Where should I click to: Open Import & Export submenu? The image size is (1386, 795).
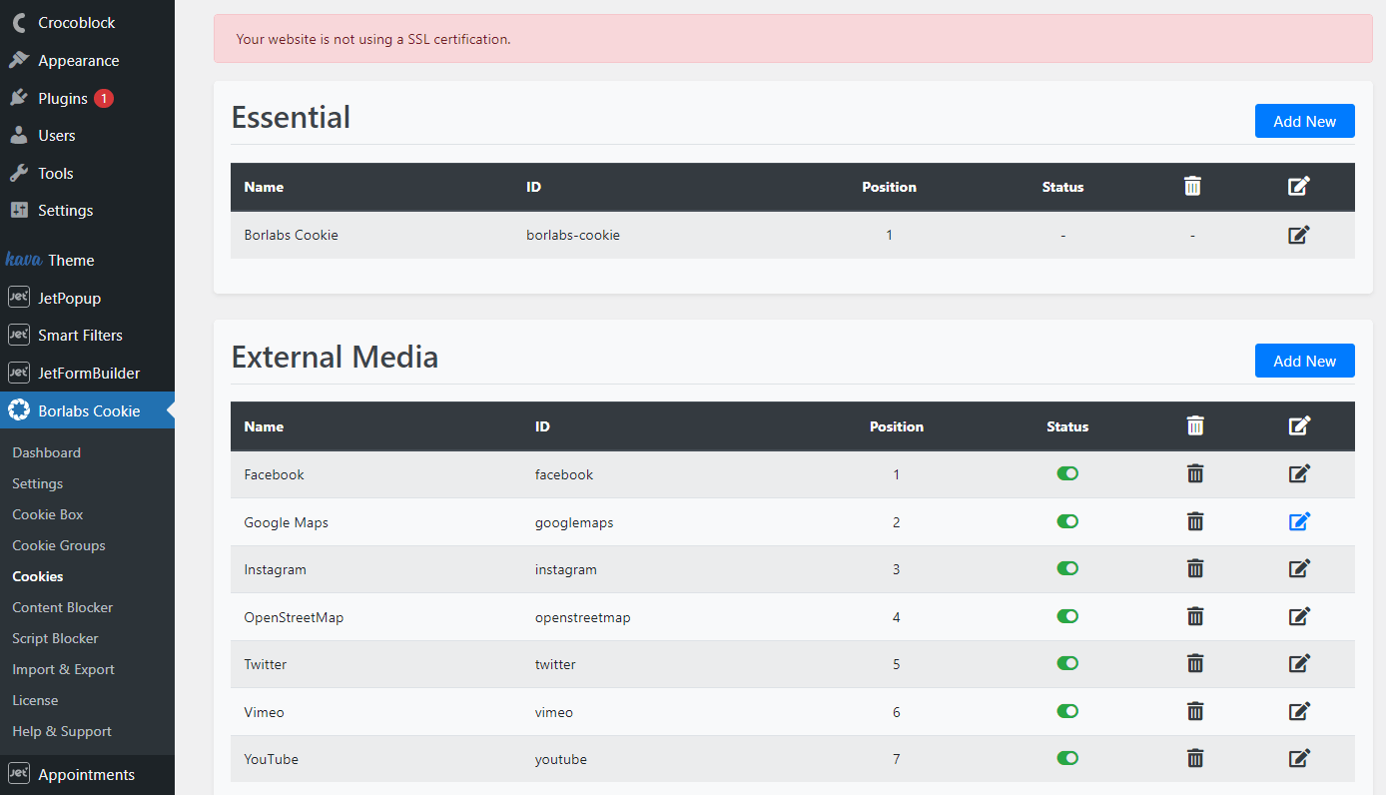[63, 669]
